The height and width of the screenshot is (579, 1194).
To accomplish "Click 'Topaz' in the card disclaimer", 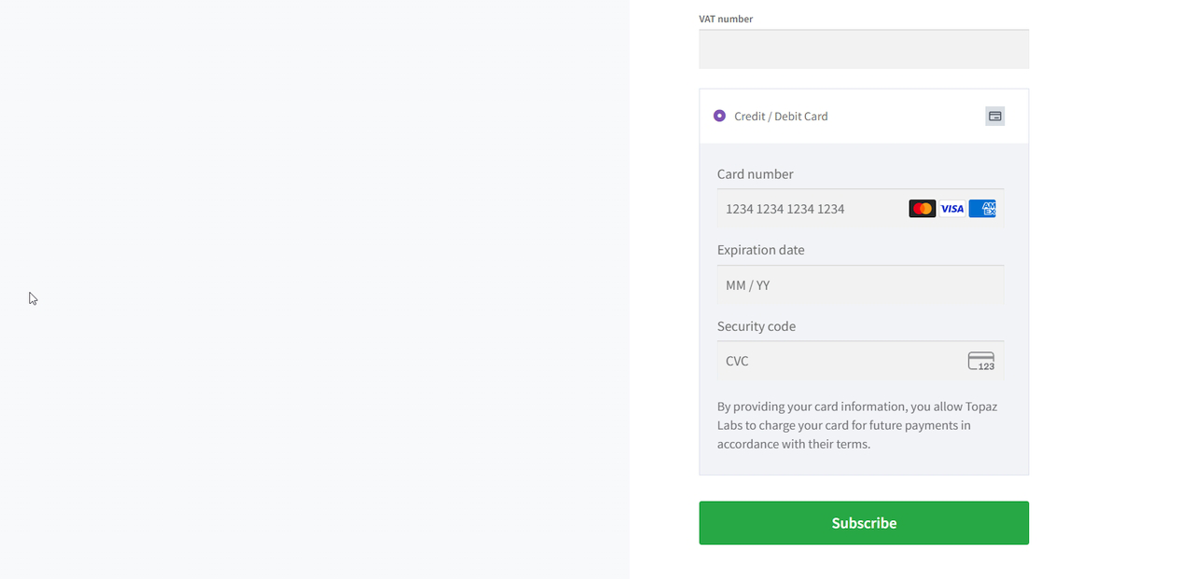I will pos(979,407).
